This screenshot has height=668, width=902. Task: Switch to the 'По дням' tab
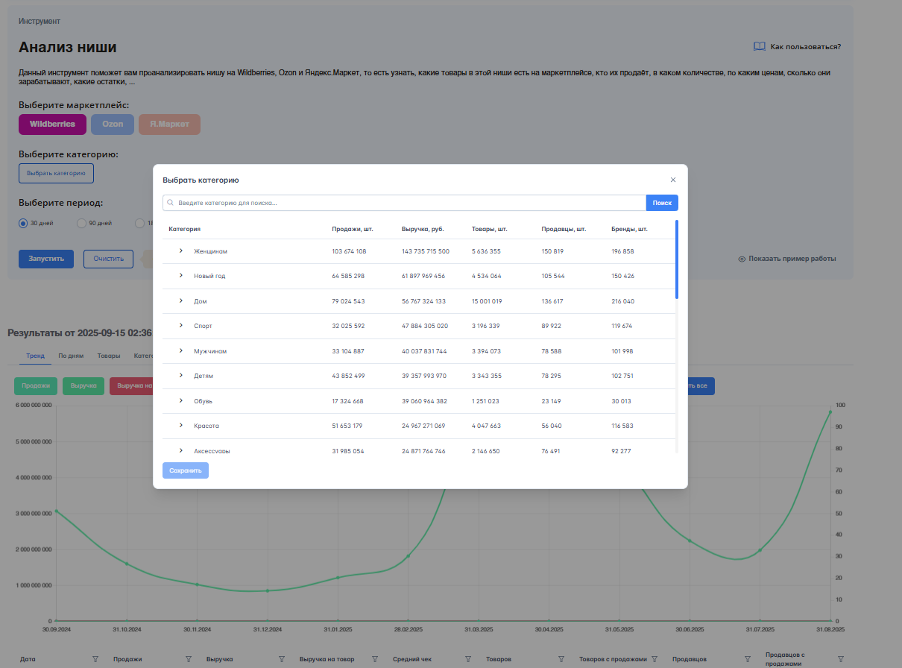[x=71, y=356]
